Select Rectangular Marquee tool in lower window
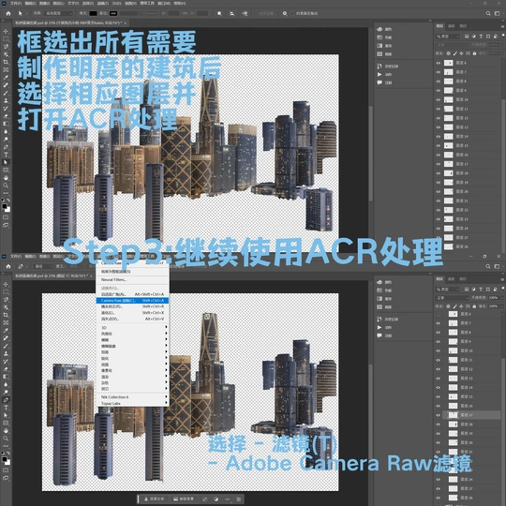The width and height of the screenshot is (506, 506). (6, 292)
